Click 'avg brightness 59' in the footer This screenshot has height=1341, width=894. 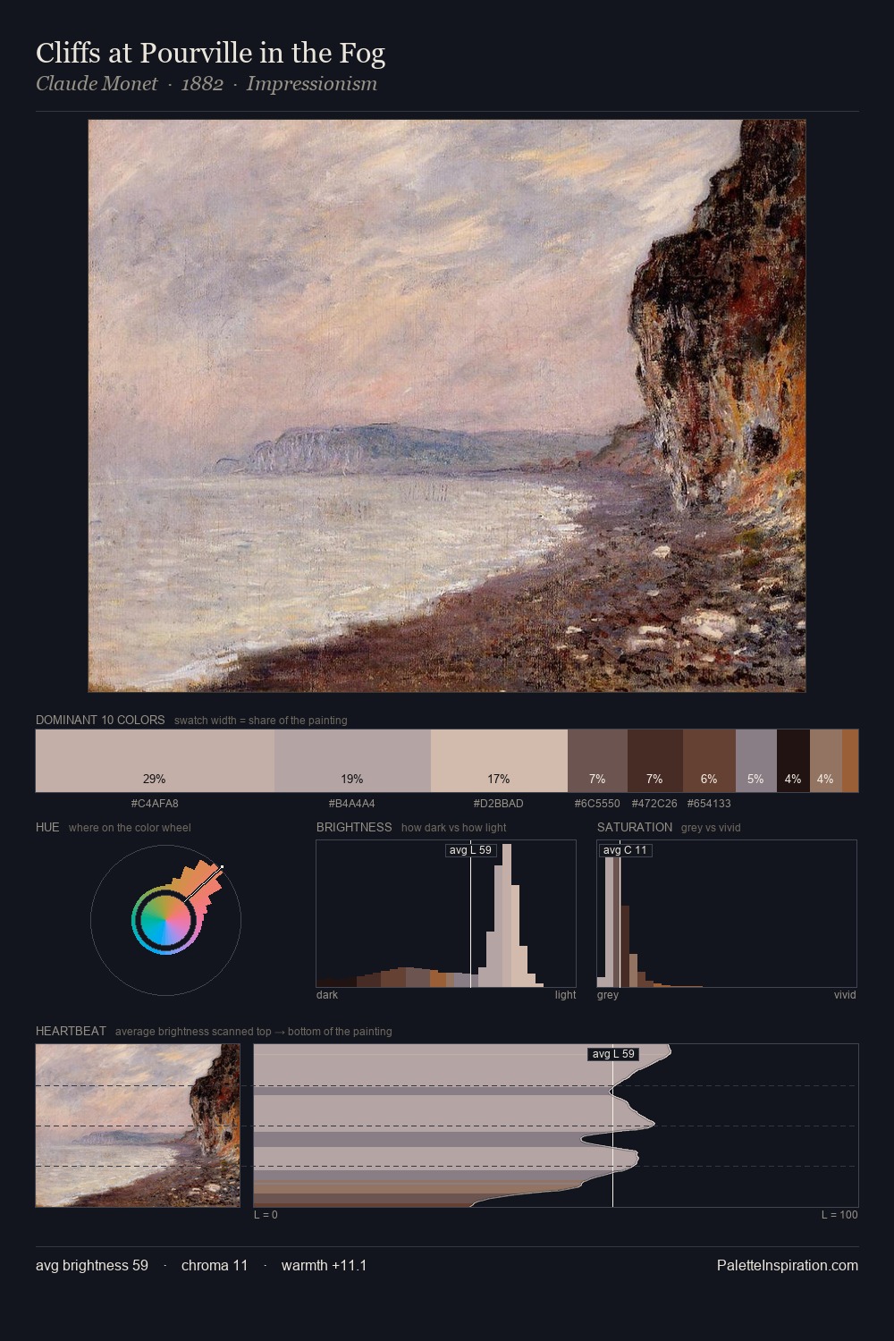[92, 1265]
